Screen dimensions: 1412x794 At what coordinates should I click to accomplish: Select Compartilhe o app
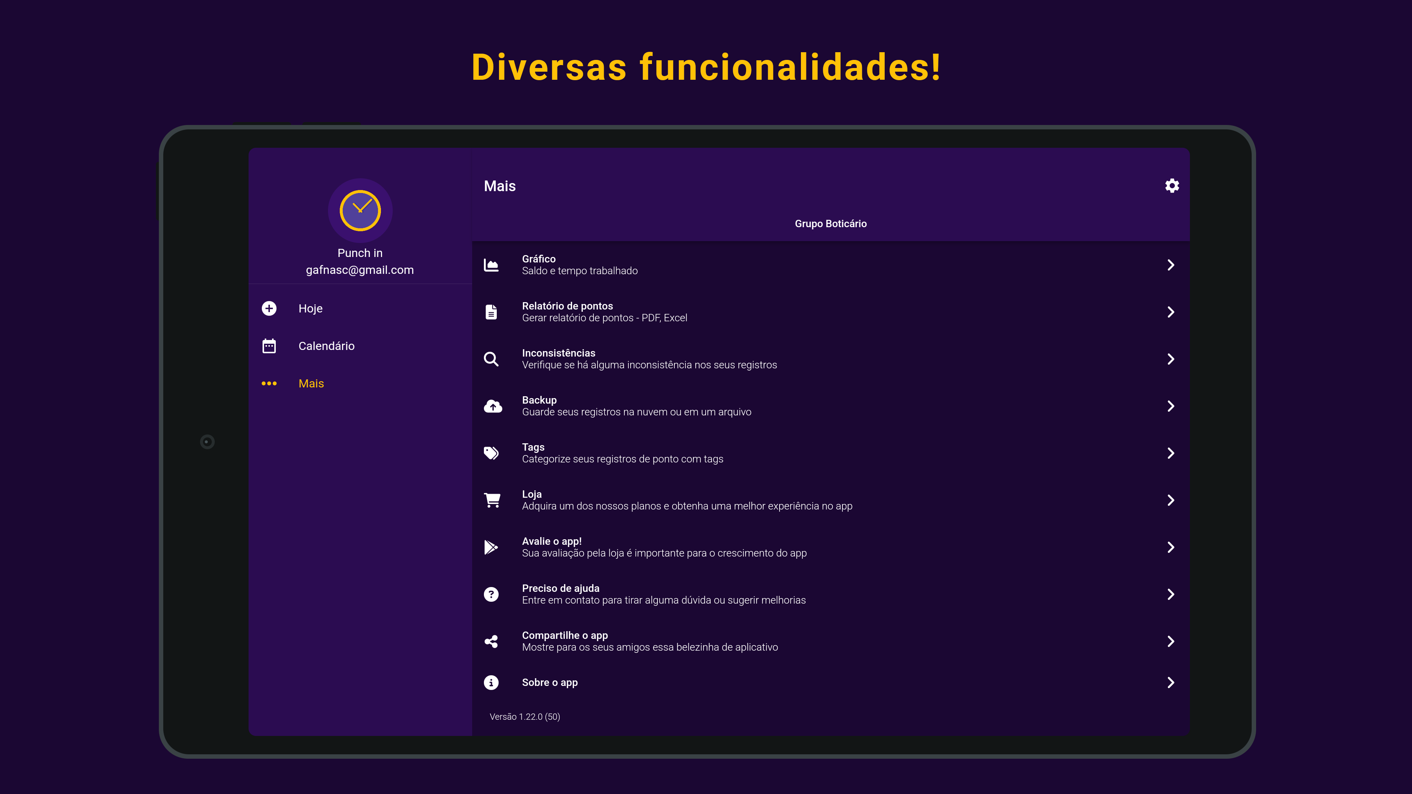click(x=830, y=641)
